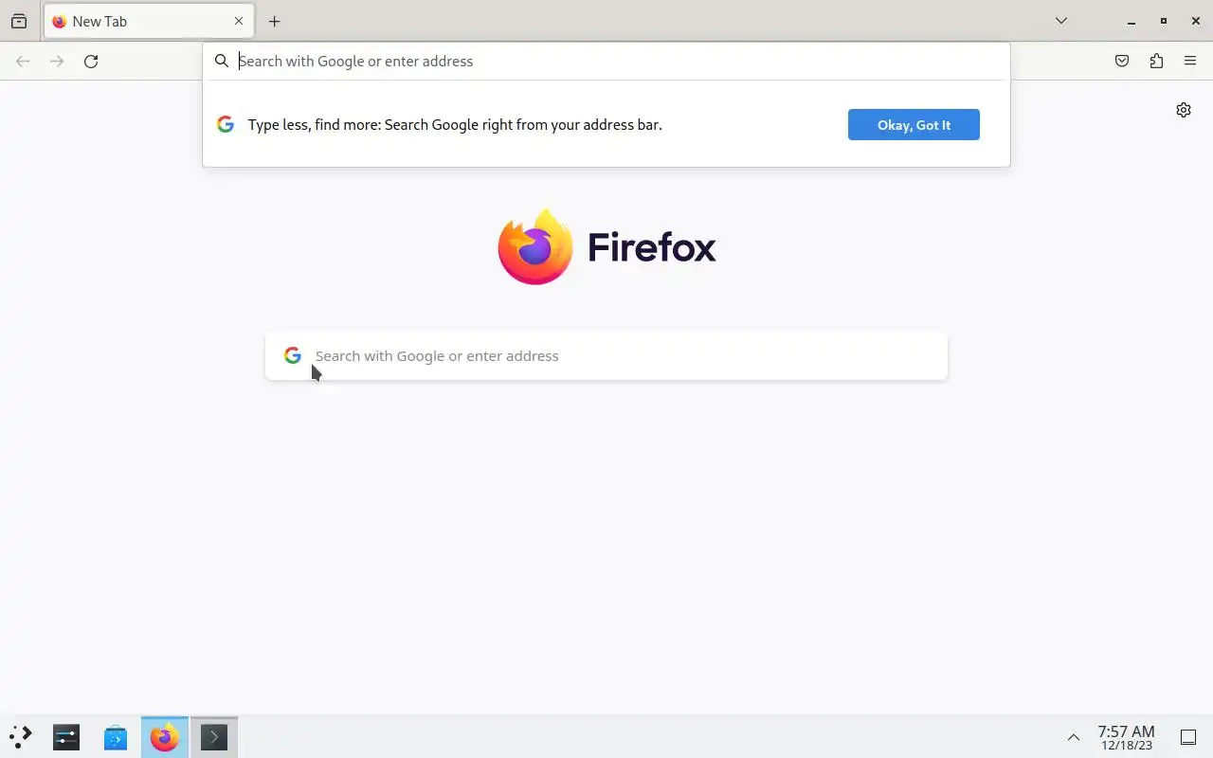Switch to Firefox in the taskbar
The height and width of the screenshot is (758, 1213).
point(165,737)
